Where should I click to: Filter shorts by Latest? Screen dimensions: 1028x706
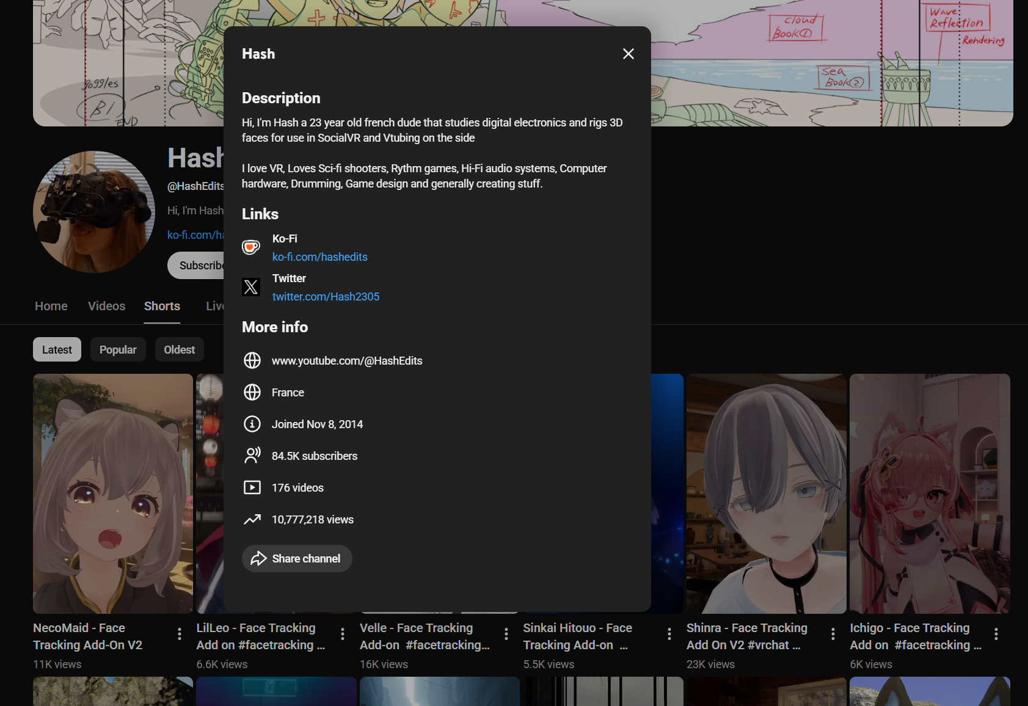point(57,349)
